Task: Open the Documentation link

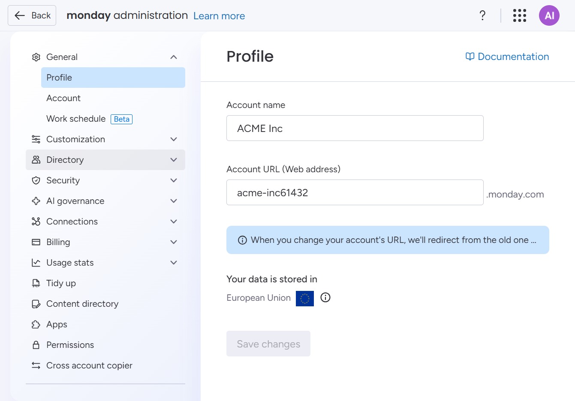Action: pyautogui.click(x=507, y=57)
